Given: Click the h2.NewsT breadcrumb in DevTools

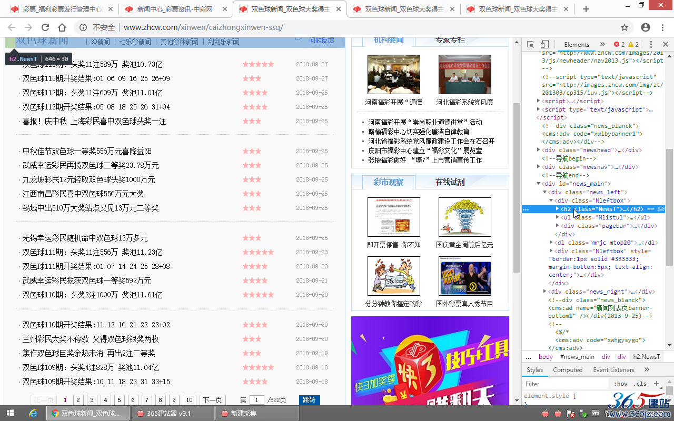Looking at the screenshot, I should point(646,356).
